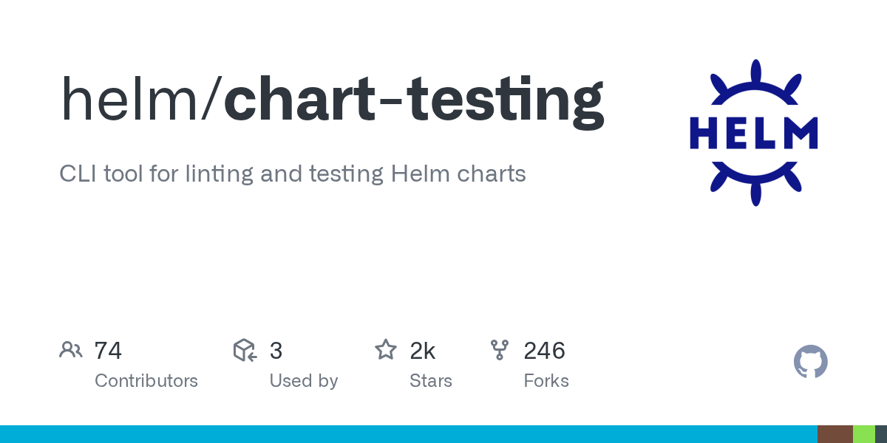Screen dimensions: 887x443
Task: Click the 246 forks count
Action: [545, 351]
